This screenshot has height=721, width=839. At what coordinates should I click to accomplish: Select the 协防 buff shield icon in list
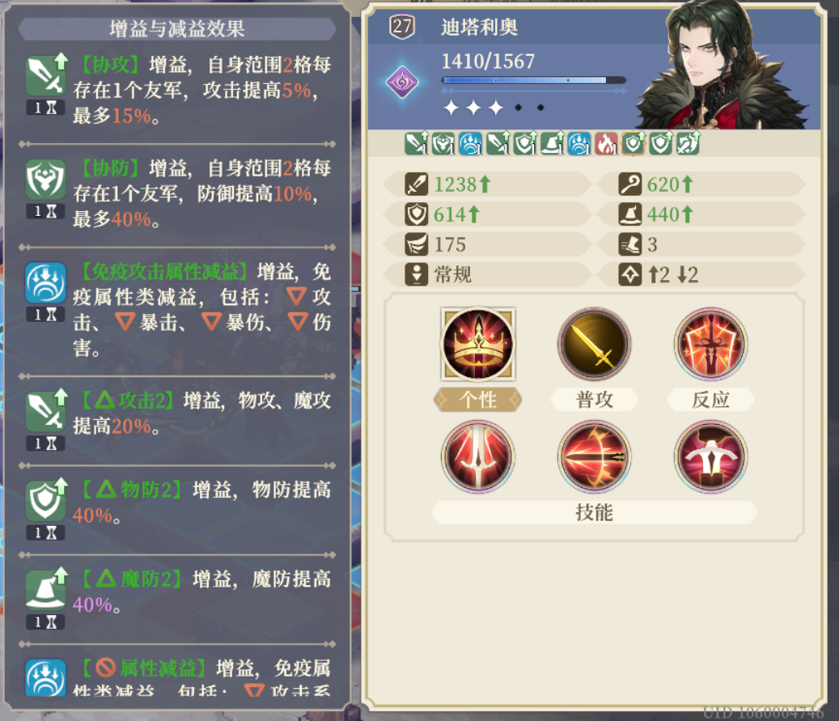pyautogui.click(x=45, y=180)
